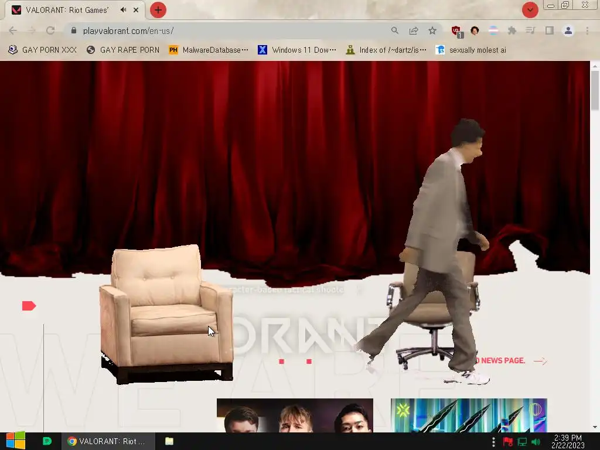
Task: Open the round face avatar extension icon
Action: click(475, 30)
